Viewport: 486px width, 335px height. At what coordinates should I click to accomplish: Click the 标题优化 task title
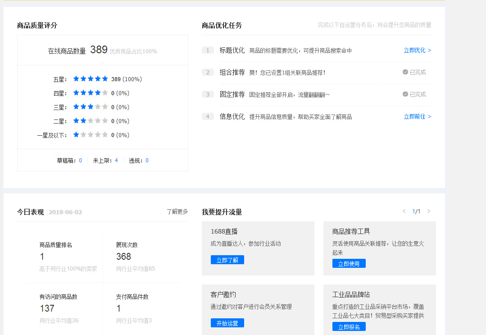(232, 50)
